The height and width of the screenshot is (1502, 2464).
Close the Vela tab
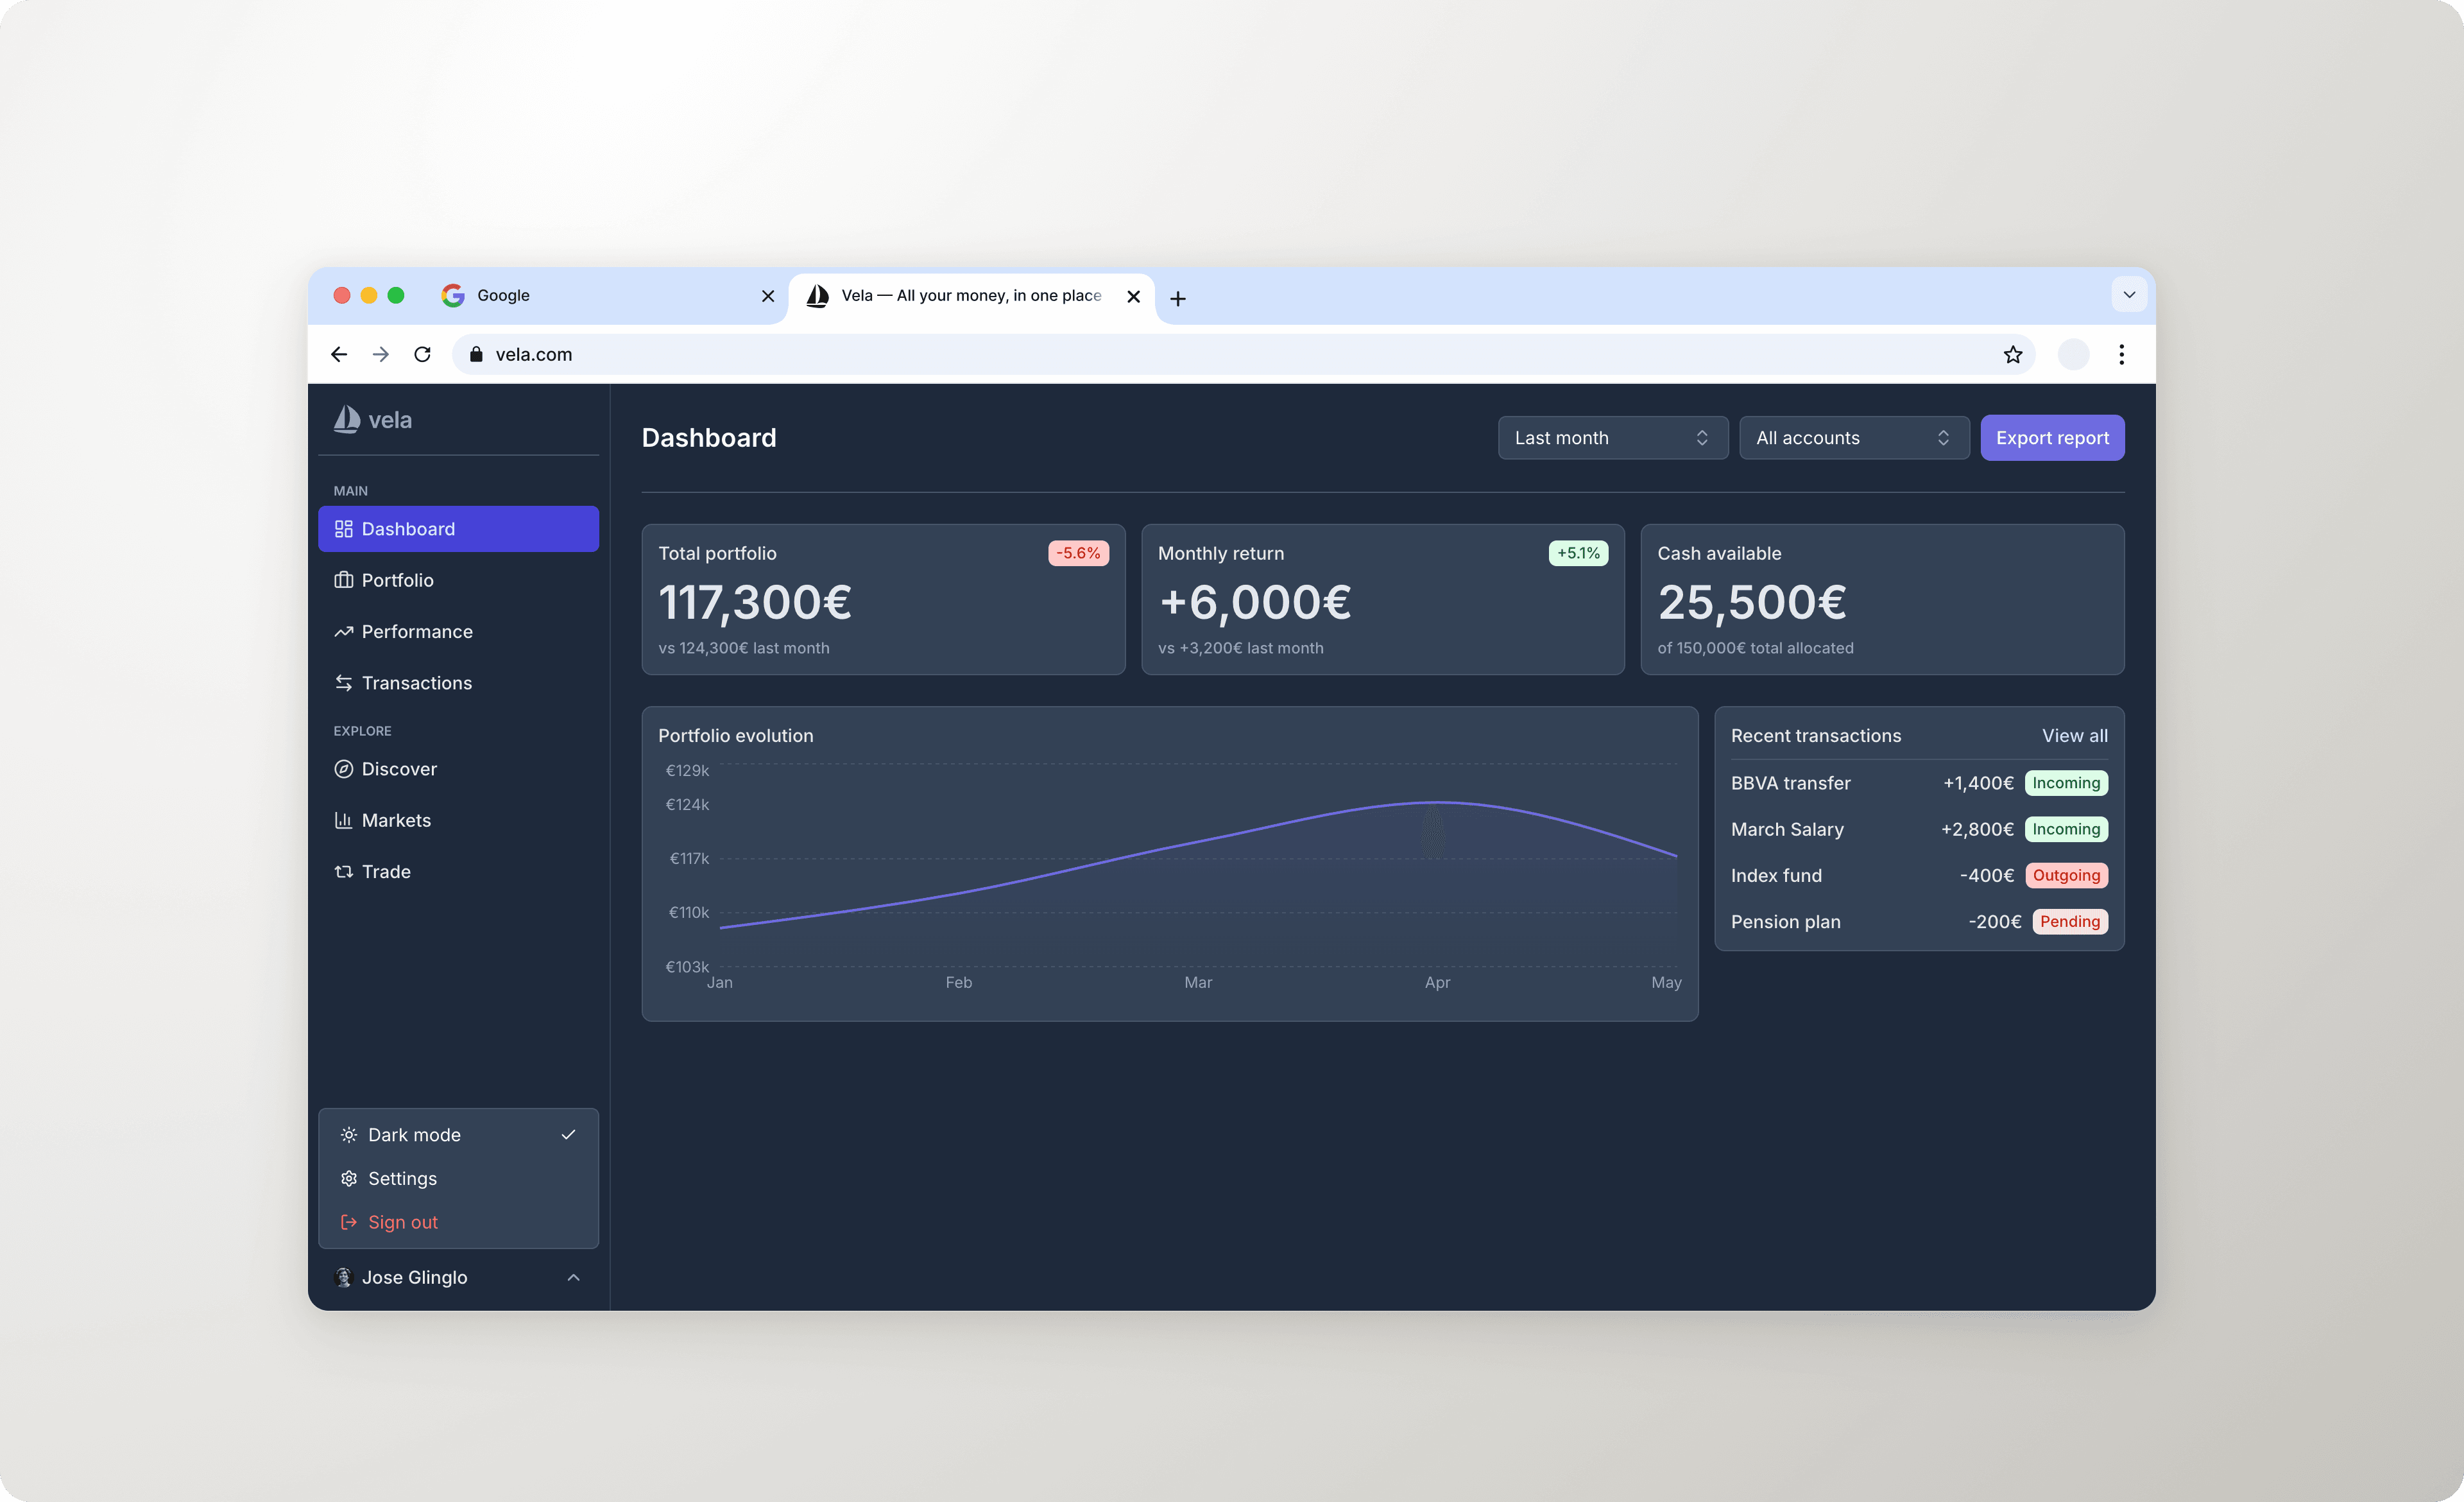pos(1133,296)
